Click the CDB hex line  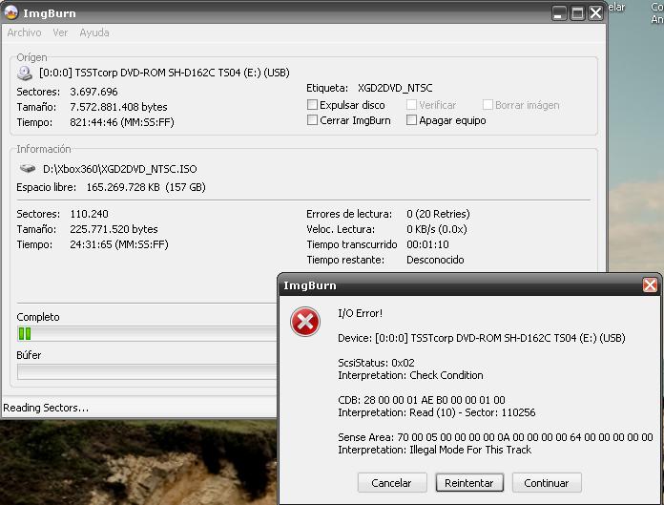pyautogui.click(x=422, y=400)
